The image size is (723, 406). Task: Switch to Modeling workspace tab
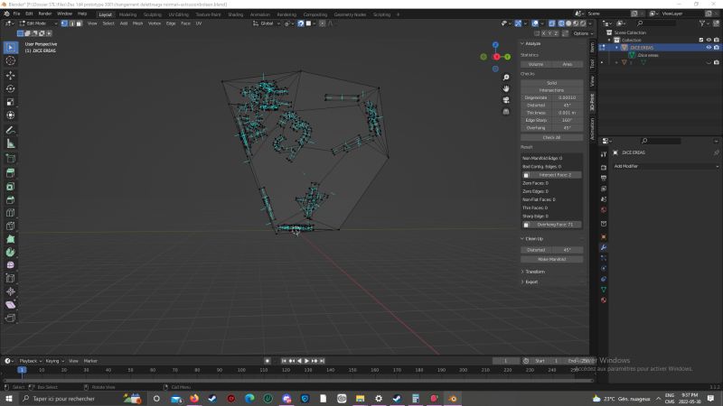[x=127, y=14]
